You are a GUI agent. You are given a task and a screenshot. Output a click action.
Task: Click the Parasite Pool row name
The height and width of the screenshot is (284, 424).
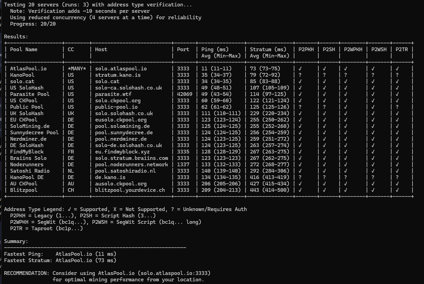coord(30,94)
